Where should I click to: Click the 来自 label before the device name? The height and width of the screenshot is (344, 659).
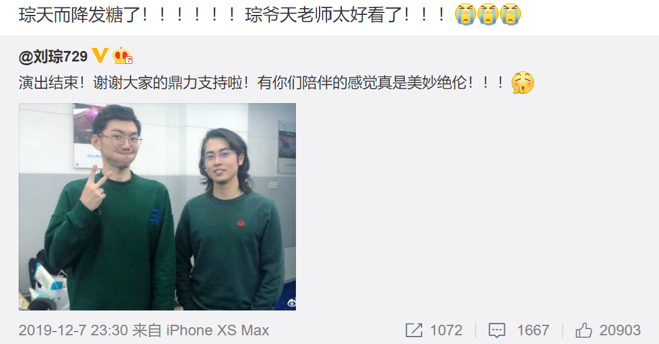pos(147,330)
